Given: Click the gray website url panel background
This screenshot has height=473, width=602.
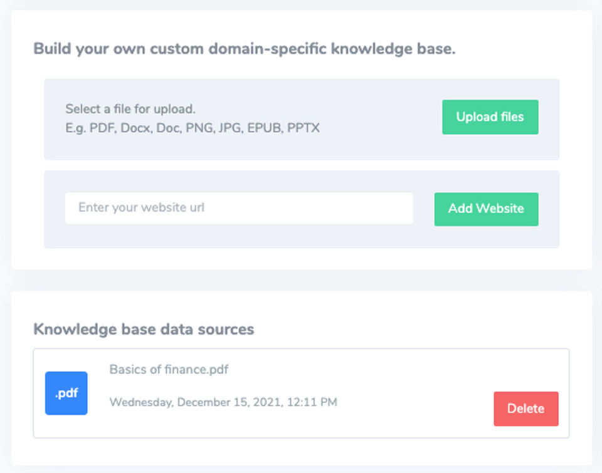Looking at the screenshot, I should pyautogui.click(x=301, y=239).
